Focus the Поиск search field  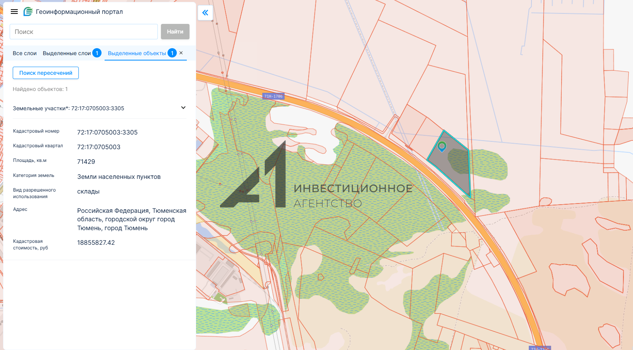(x=83, y=32)
